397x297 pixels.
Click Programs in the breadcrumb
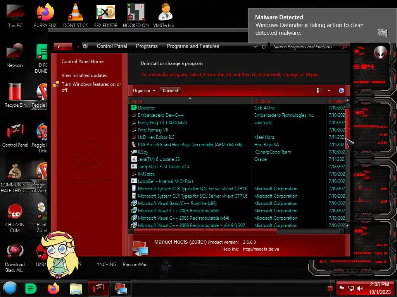click(x=147, y=46)
